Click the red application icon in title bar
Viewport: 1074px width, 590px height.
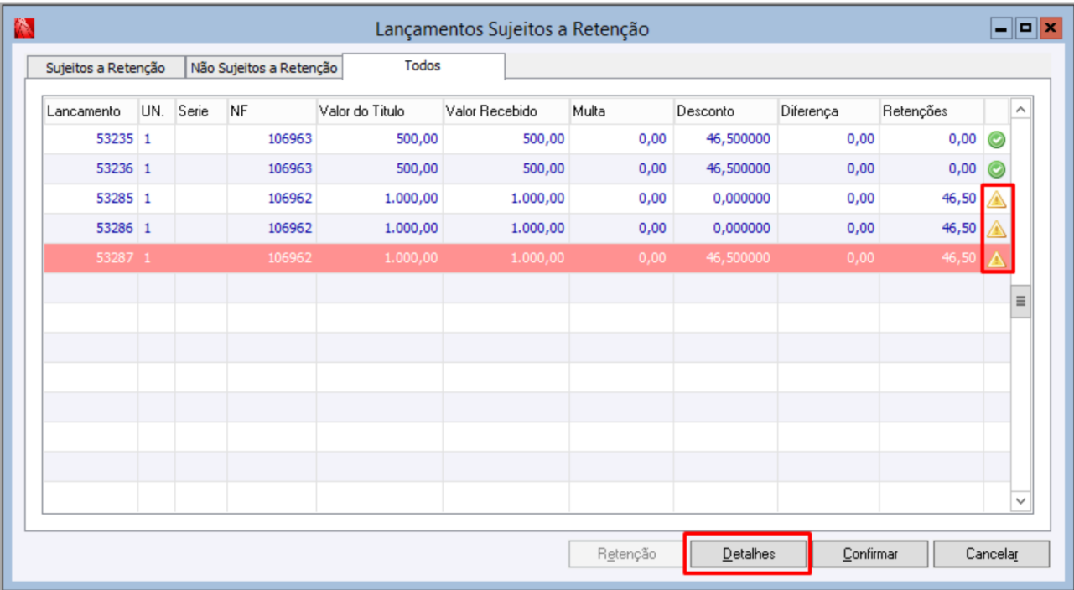(25, 29)
